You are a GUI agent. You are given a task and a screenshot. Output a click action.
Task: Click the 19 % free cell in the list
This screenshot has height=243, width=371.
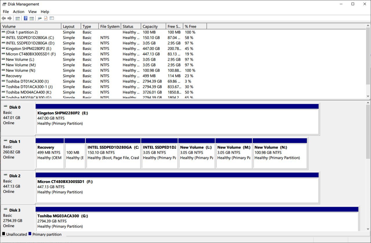coord(189,54)
